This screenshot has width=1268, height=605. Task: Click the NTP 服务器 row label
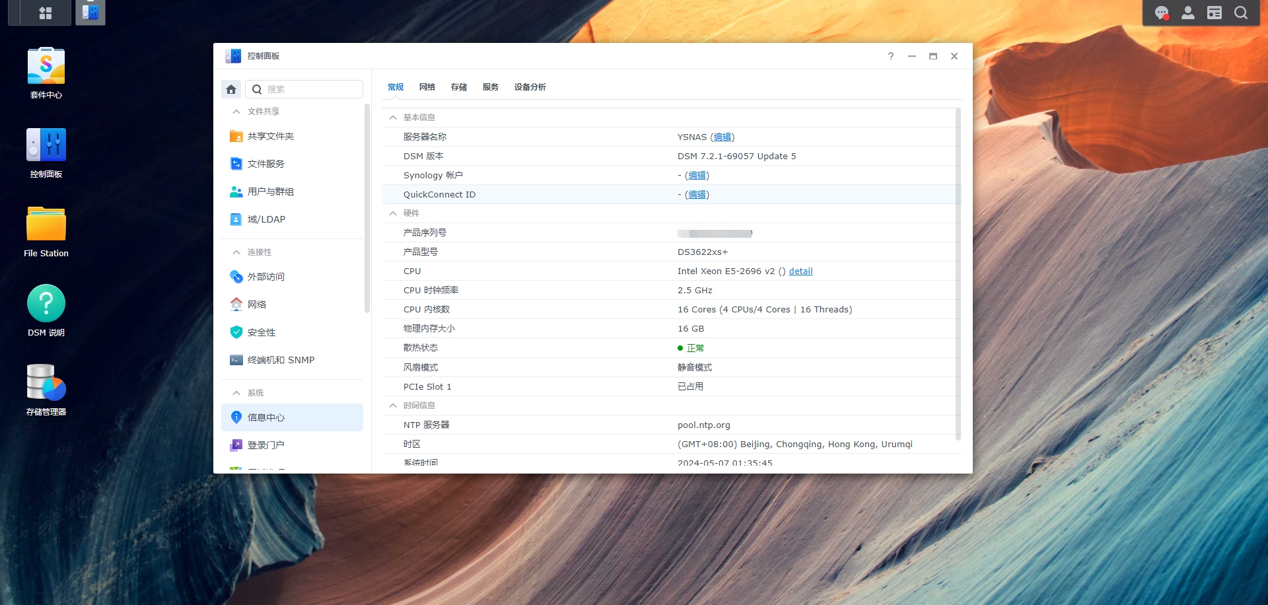[x=426, y=425]
